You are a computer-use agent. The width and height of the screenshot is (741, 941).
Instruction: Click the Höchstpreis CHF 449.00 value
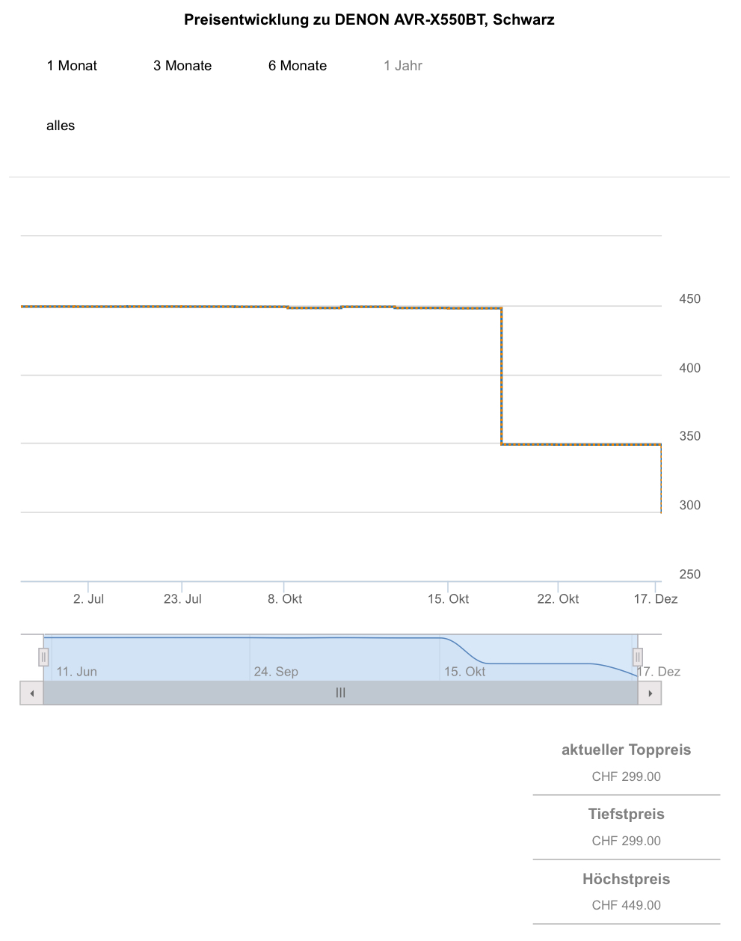point(626,905)
